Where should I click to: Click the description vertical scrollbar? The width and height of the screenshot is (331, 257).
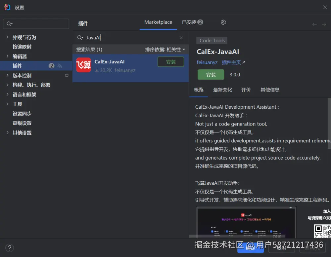tap(329, 123)
